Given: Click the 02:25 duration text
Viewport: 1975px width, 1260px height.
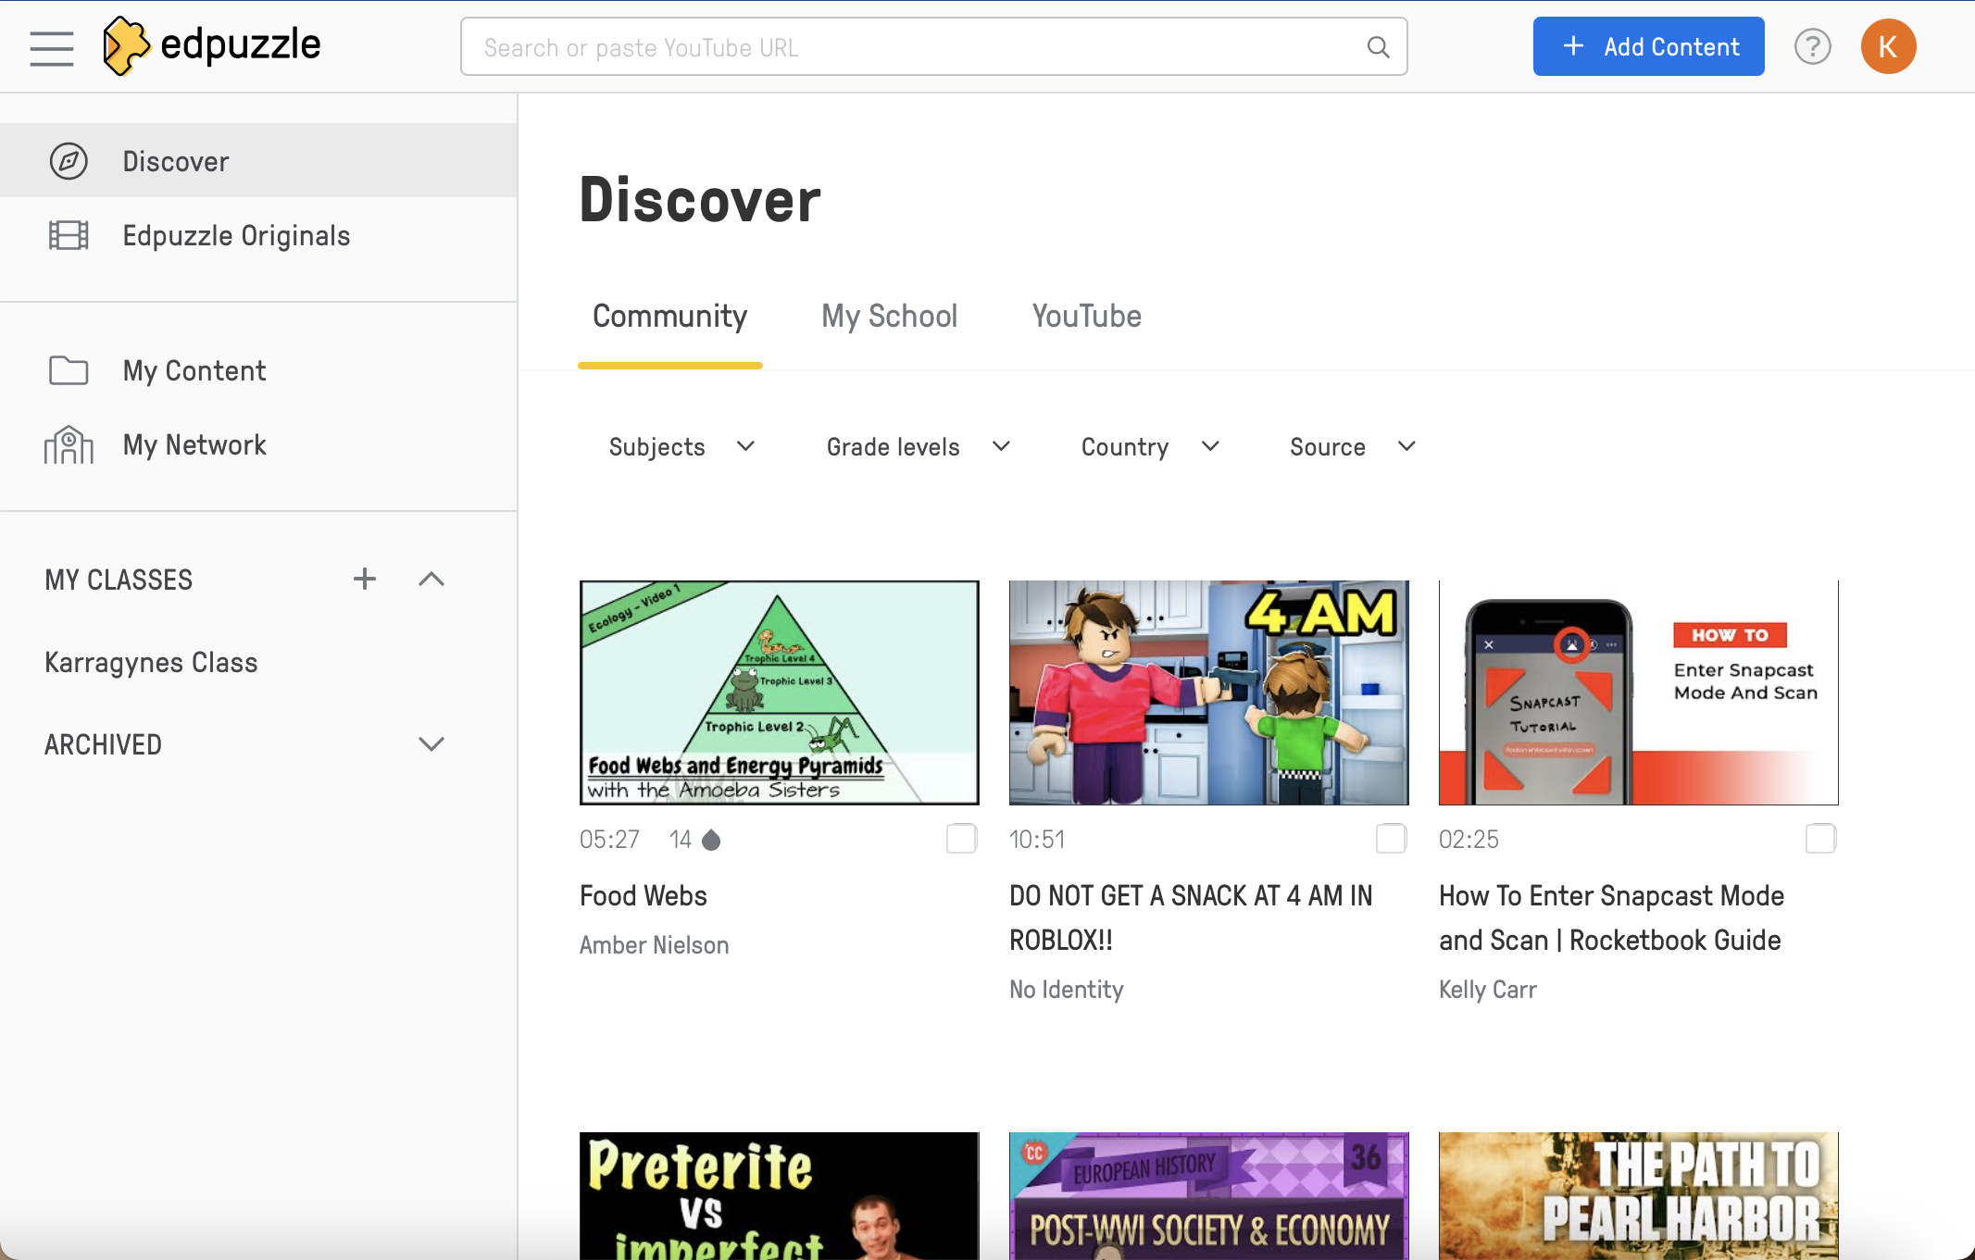Looking at the screenshot, I should (1469, 840).
